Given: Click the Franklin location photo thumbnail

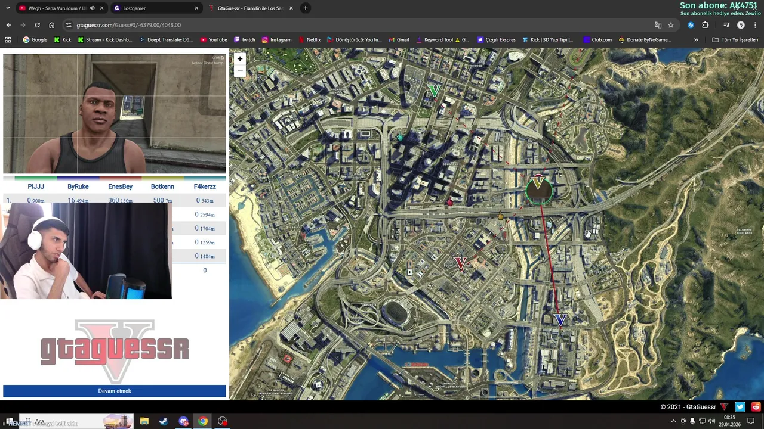Looking at the screenshot, I should (x=115, y=114).
